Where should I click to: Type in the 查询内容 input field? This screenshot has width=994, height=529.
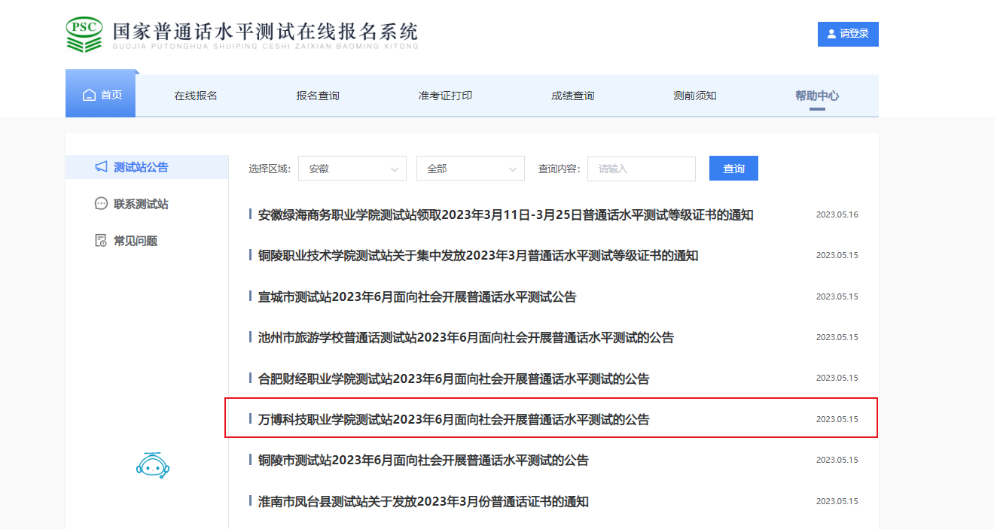click(x=641, y=169)
